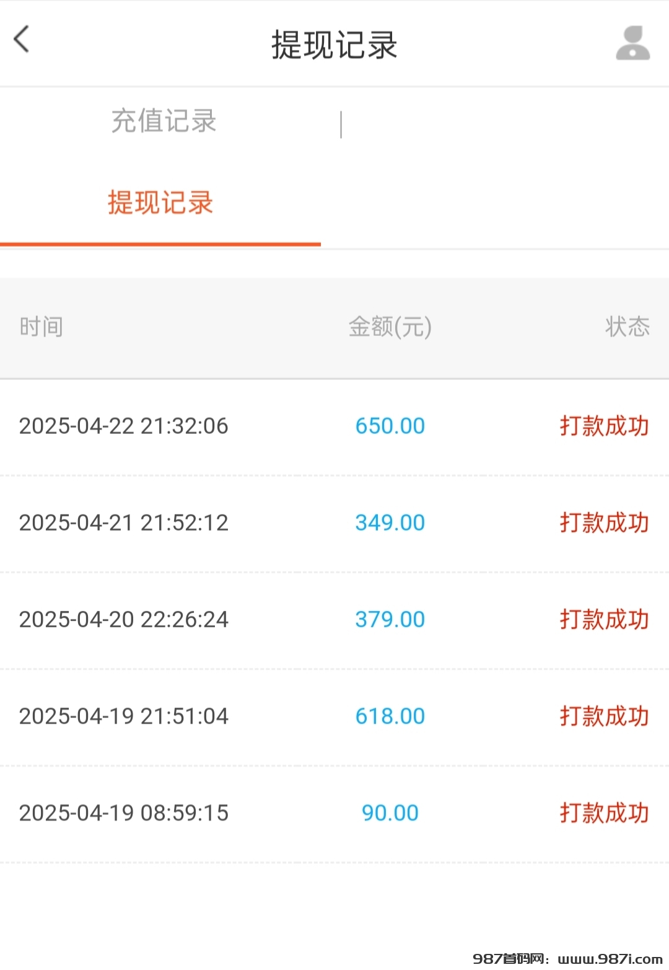
Task: Select the 650.00 amount entry
Action: pos(390,426)
